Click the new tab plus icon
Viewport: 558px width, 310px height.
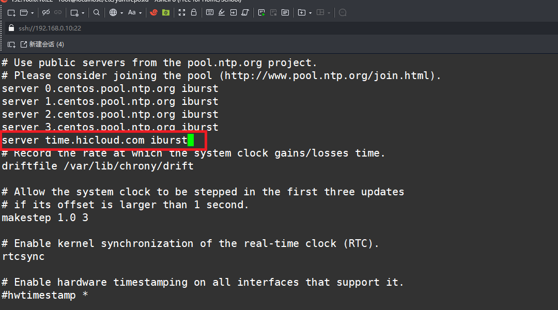click(x=301, y=12)
